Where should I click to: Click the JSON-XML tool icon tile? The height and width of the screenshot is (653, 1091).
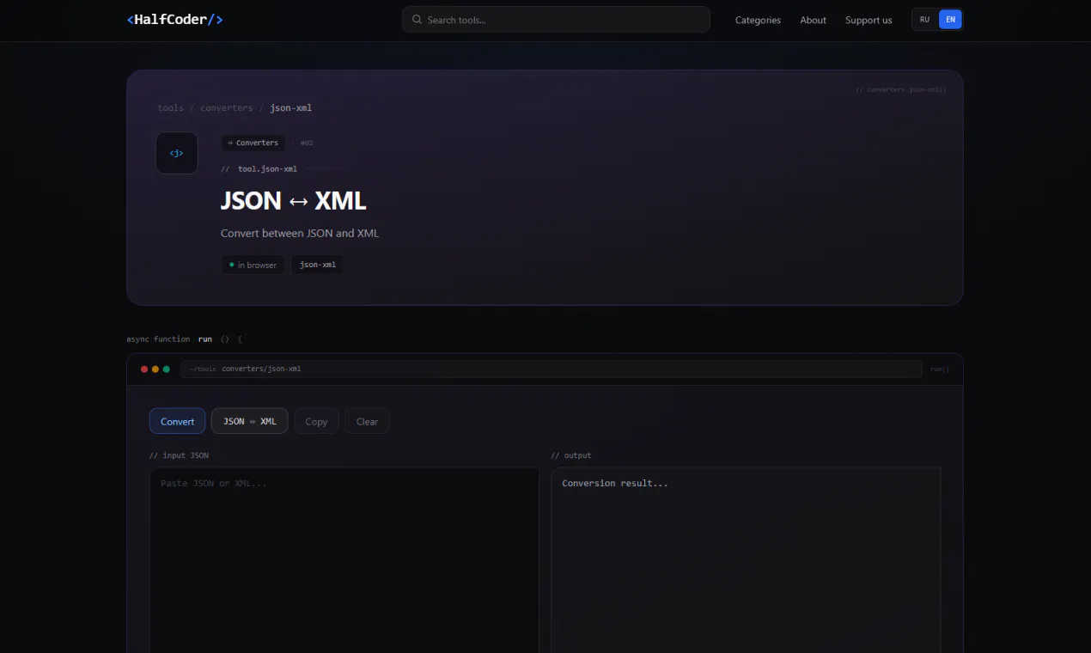tap(177, 153)
